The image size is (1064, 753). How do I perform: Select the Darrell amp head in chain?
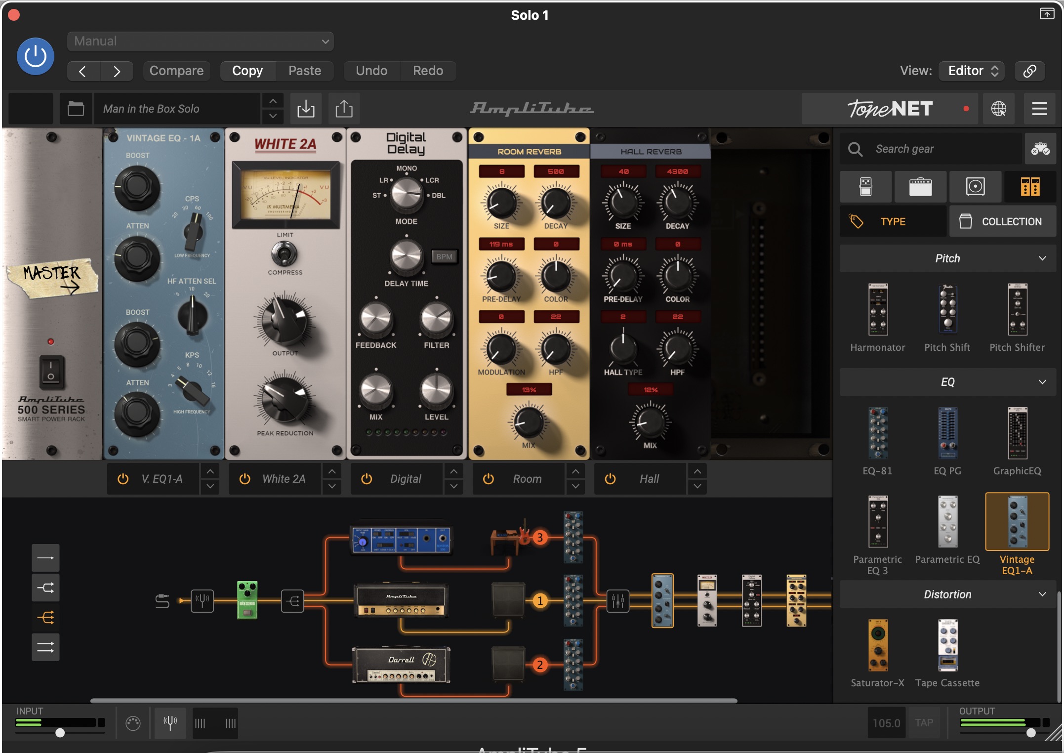401,665
